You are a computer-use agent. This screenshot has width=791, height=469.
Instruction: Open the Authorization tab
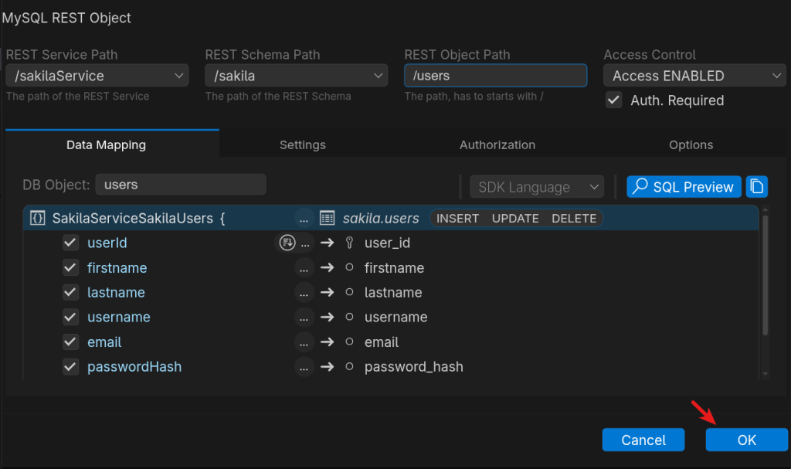tap(497, 144)
